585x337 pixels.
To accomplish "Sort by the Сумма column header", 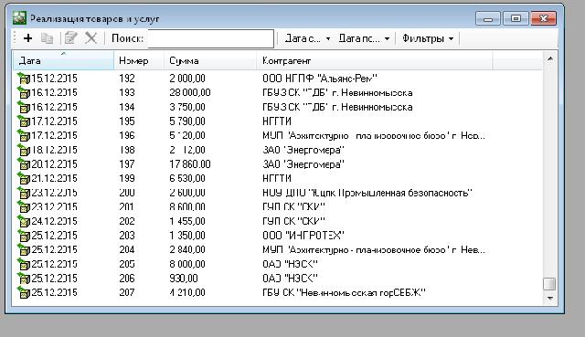I will 210,60.
